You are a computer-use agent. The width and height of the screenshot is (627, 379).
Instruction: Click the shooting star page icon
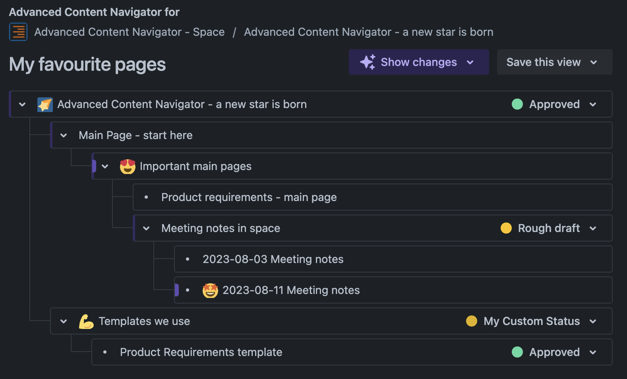tap(45, 104)
